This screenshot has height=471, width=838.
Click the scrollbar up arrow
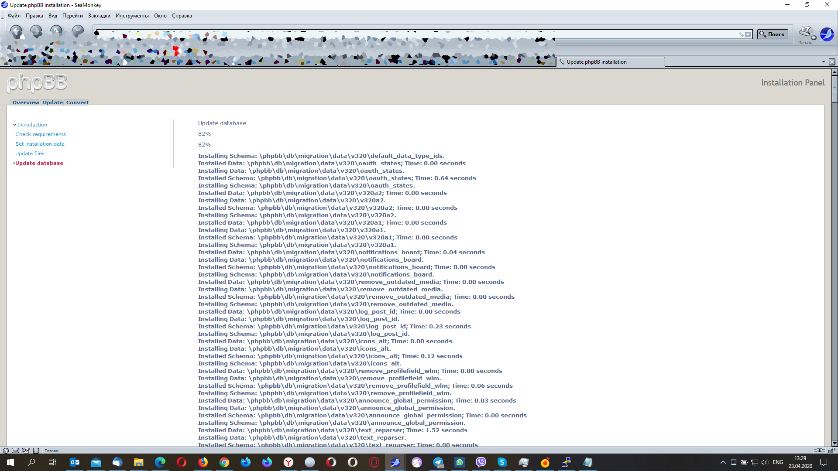point(835,72)
